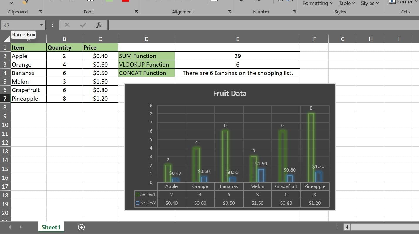Screen dimensions: 419x234
Task: Select row 1 header
Action: click(5, 48)
